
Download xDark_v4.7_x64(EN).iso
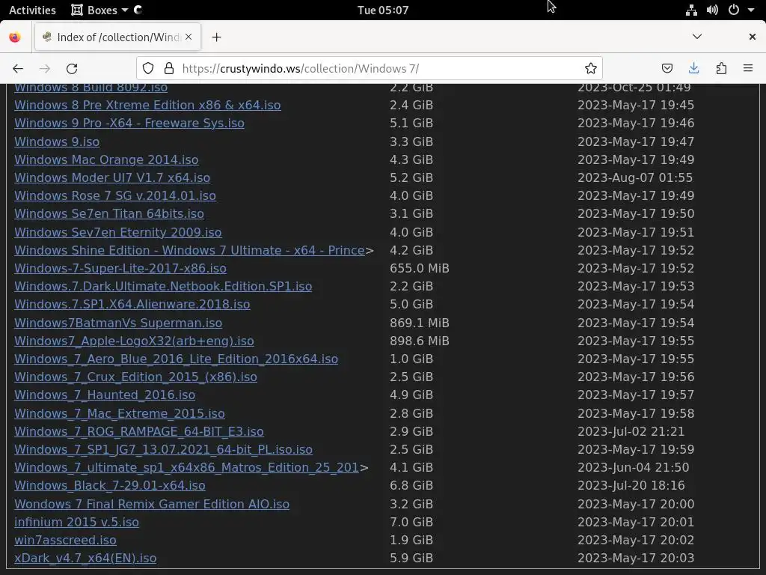[x=85, y=558]
